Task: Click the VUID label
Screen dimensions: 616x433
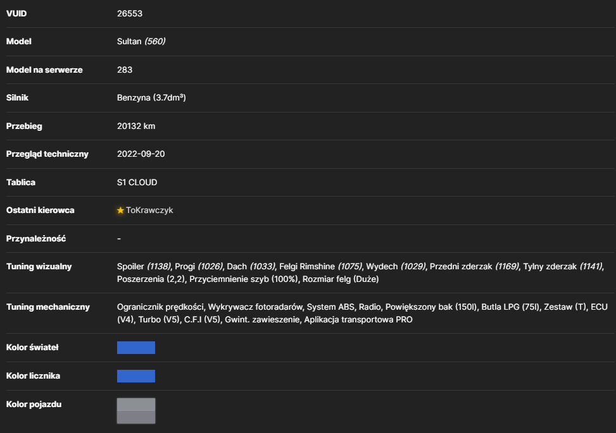Action: pos(16,13)
